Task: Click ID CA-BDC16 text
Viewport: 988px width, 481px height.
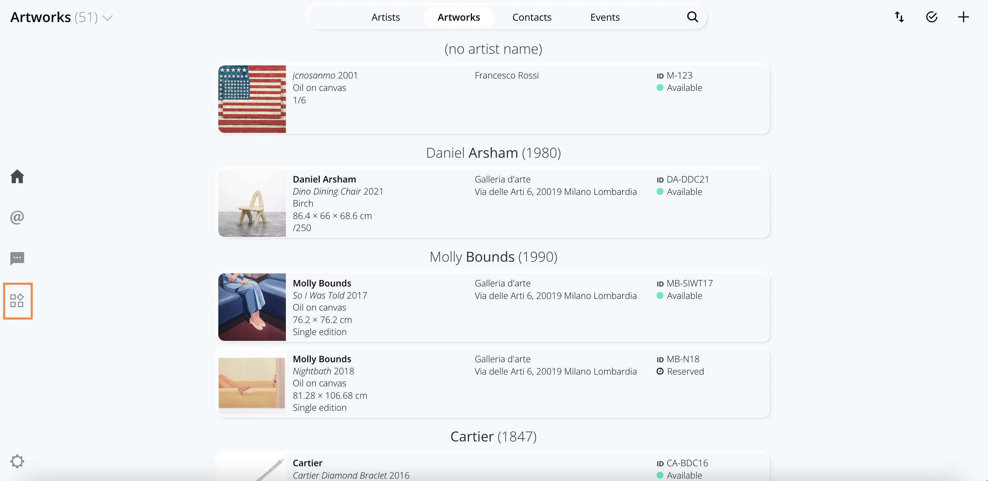Action: tap(682, 463)
